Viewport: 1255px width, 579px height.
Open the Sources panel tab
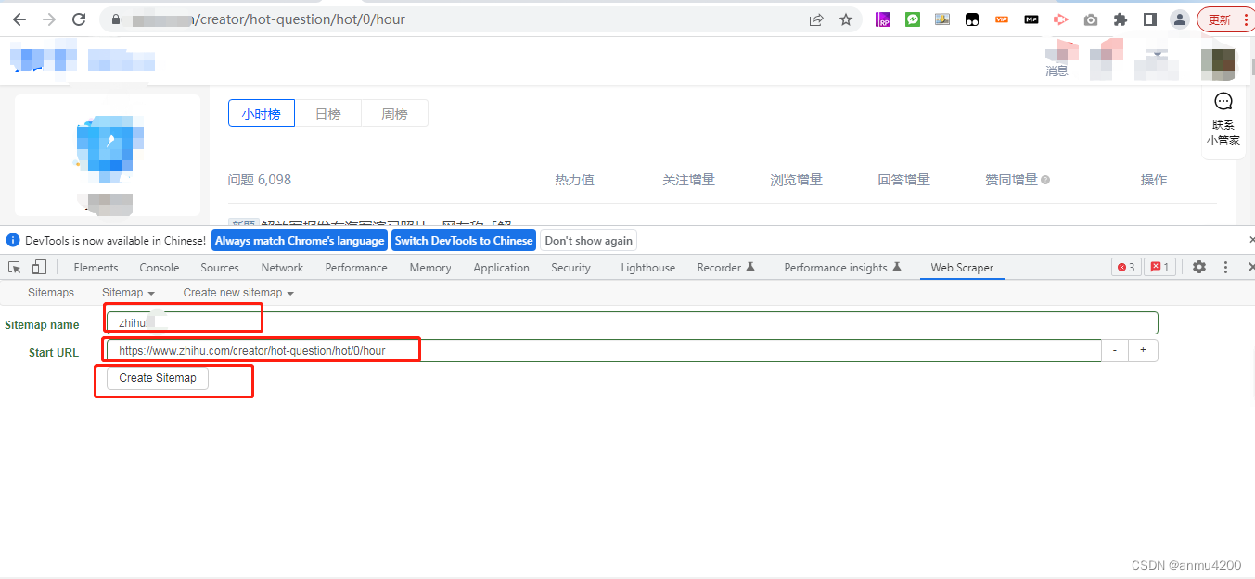[220, 268]
